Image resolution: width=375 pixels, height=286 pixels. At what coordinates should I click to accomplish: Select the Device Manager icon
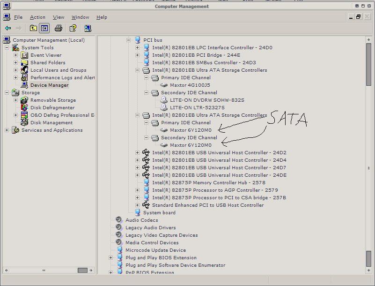pyautogui.click(x=24, y=85)
